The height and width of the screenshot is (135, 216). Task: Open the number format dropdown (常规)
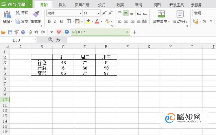(x=204, y=13)
